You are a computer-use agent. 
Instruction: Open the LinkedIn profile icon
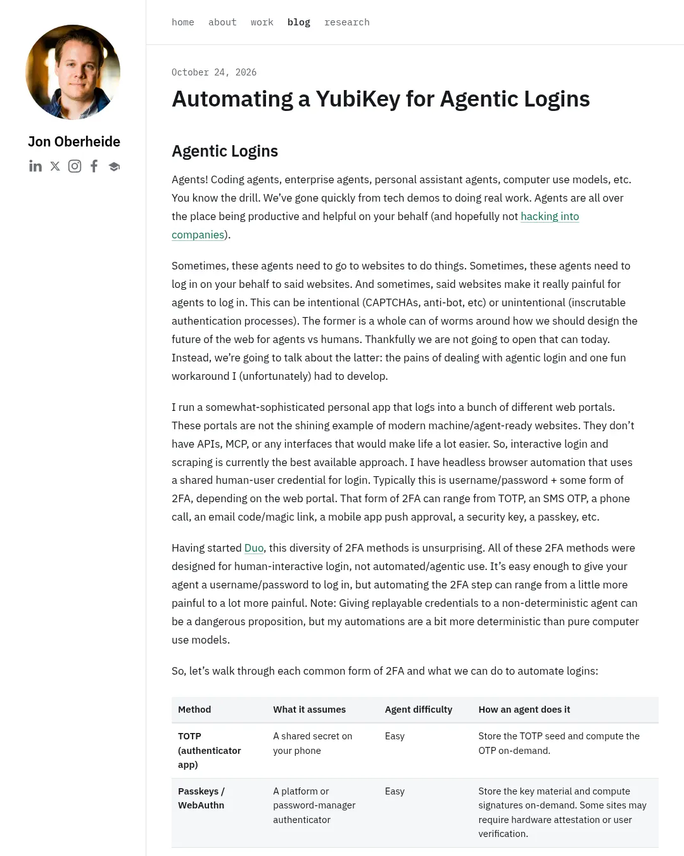(35, 166)
